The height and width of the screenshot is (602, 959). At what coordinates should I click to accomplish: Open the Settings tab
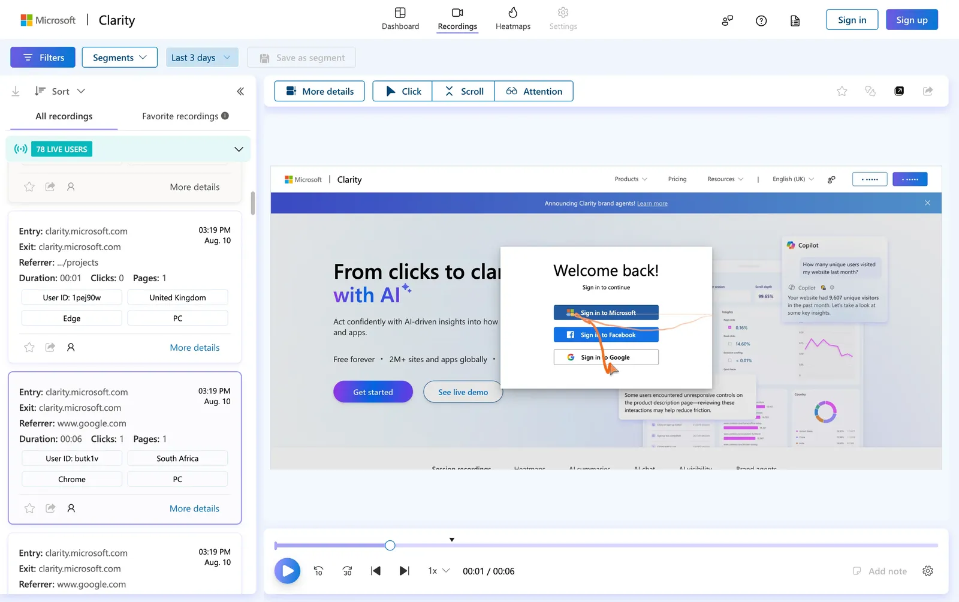coord(563,19)
